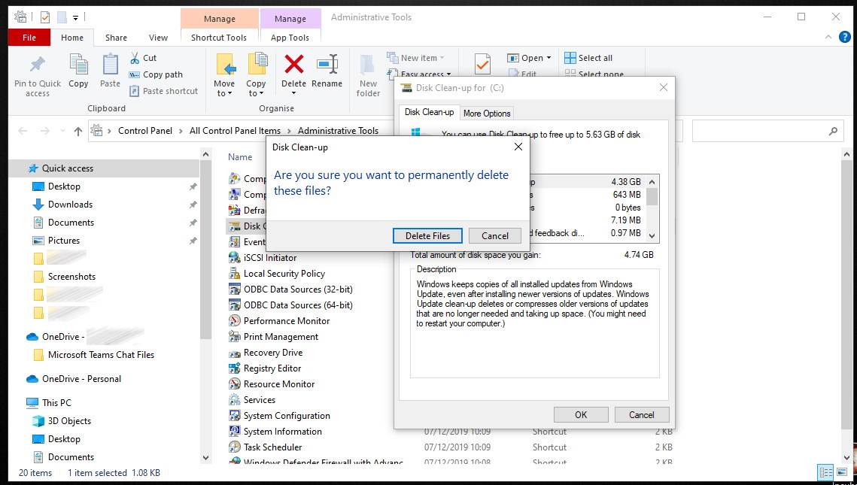Switch to the More Options tab
The width and height of the screenshot is (857, 485).
(486, 112)
